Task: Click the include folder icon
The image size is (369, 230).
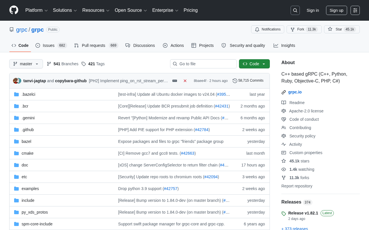Action: click(16, 200)
